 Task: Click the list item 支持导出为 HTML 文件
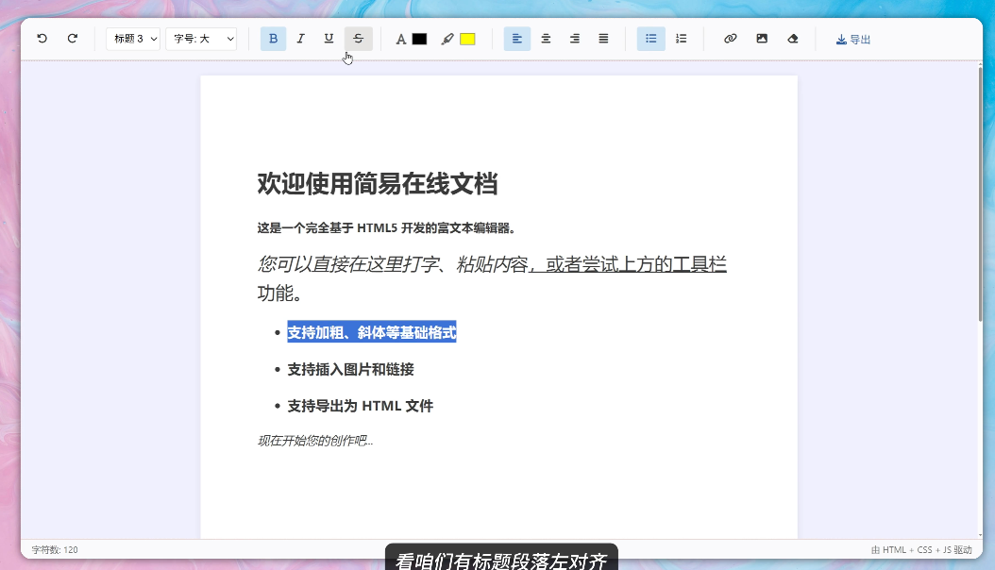click(x=361, y=406)
